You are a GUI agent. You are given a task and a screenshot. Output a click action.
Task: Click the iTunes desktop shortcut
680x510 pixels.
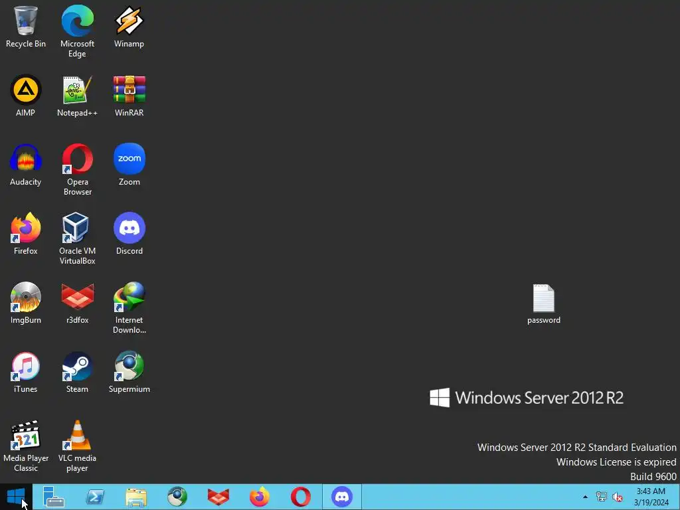(26, 372)
